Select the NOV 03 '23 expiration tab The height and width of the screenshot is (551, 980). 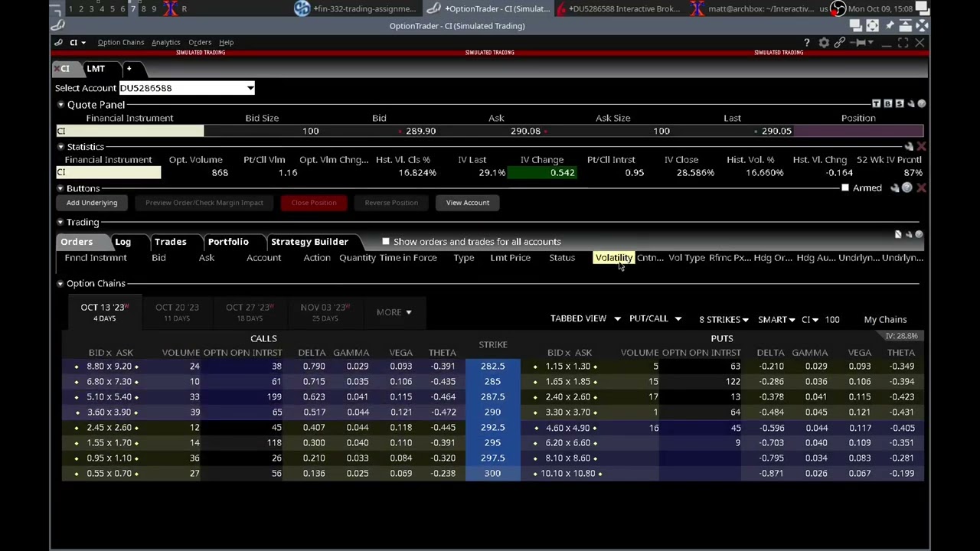[x=325, y=312]
